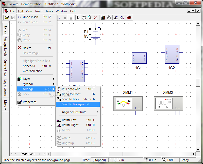Expand the Layer submenu

tap(37, 79)
